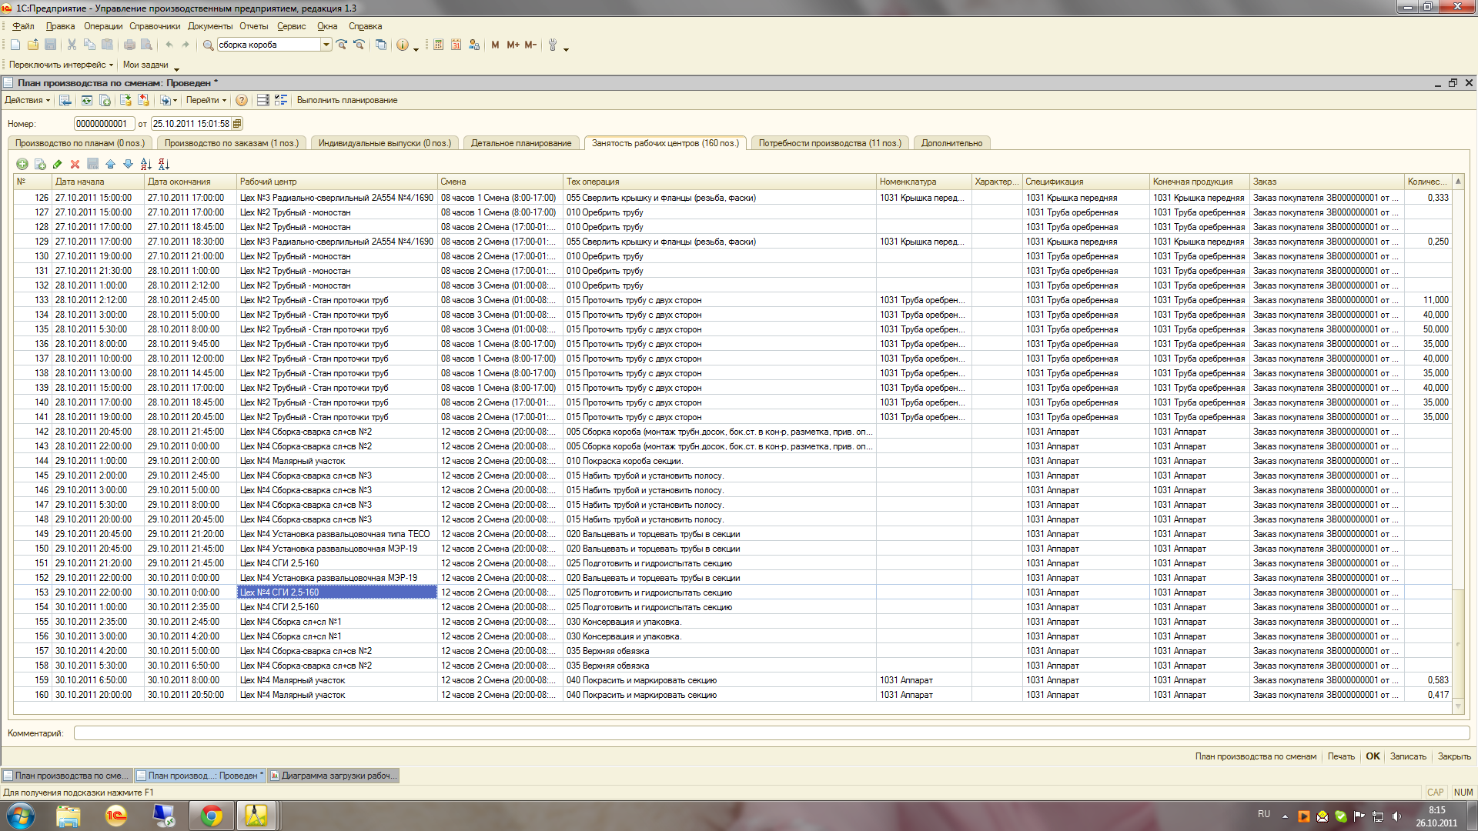
Task: Print using the main toolbar printer icon
Action: 129,45
